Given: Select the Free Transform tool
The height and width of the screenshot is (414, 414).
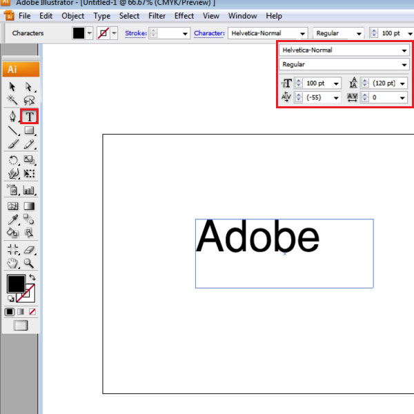Looking at the screenshot, I should pyautogui.click(x=29, y=173).
